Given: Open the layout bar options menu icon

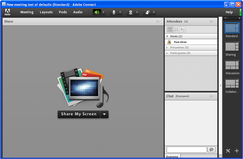Looking at the screenshot, I should click(x=226, y=18).
